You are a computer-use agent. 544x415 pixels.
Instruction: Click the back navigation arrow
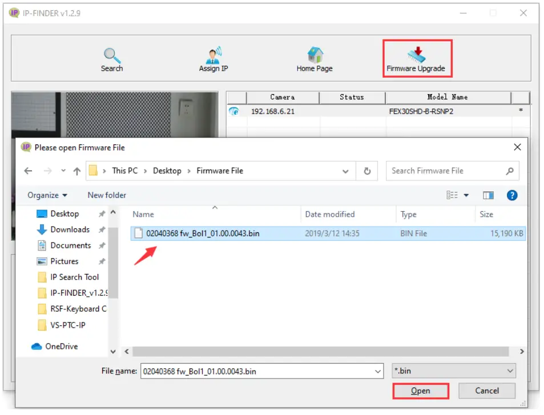(29, 171)
